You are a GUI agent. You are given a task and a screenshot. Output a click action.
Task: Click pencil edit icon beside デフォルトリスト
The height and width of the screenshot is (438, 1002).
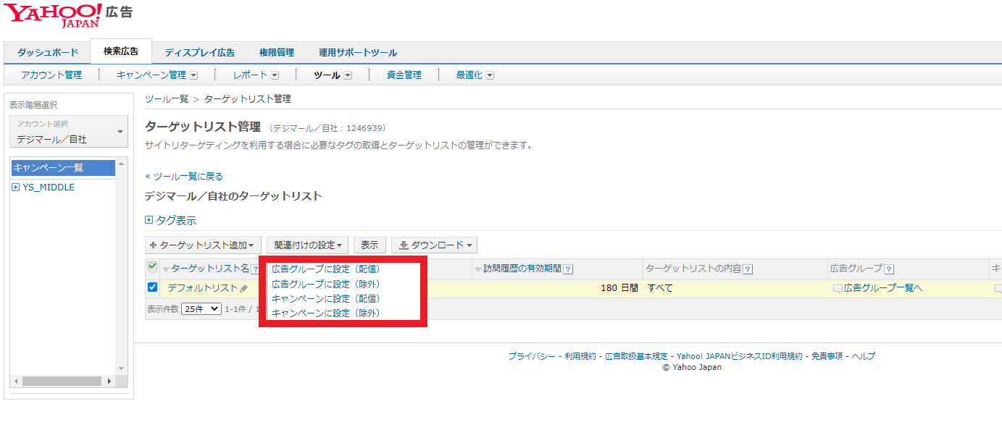coord(243,288)
